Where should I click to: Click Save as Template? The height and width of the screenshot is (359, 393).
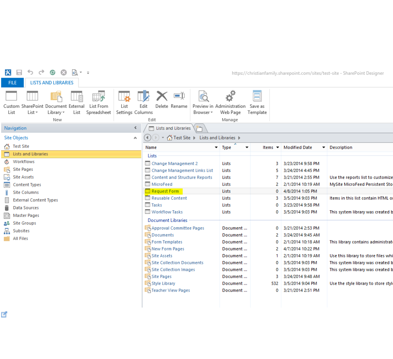(x=257, y=103)
